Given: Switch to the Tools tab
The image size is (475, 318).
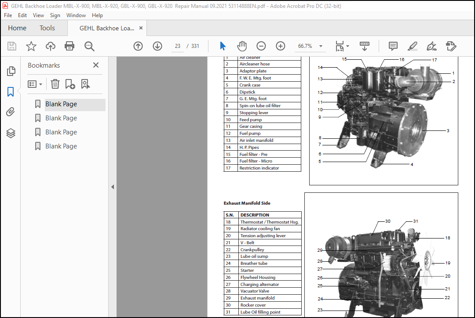Looking at the screenshot, I should tap(47, 28).
